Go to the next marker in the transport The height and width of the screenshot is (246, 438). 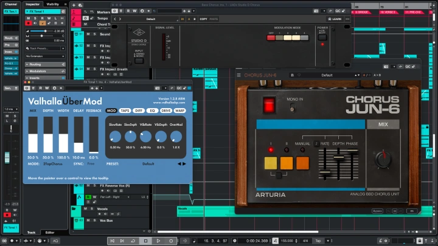tap(122, 241)
